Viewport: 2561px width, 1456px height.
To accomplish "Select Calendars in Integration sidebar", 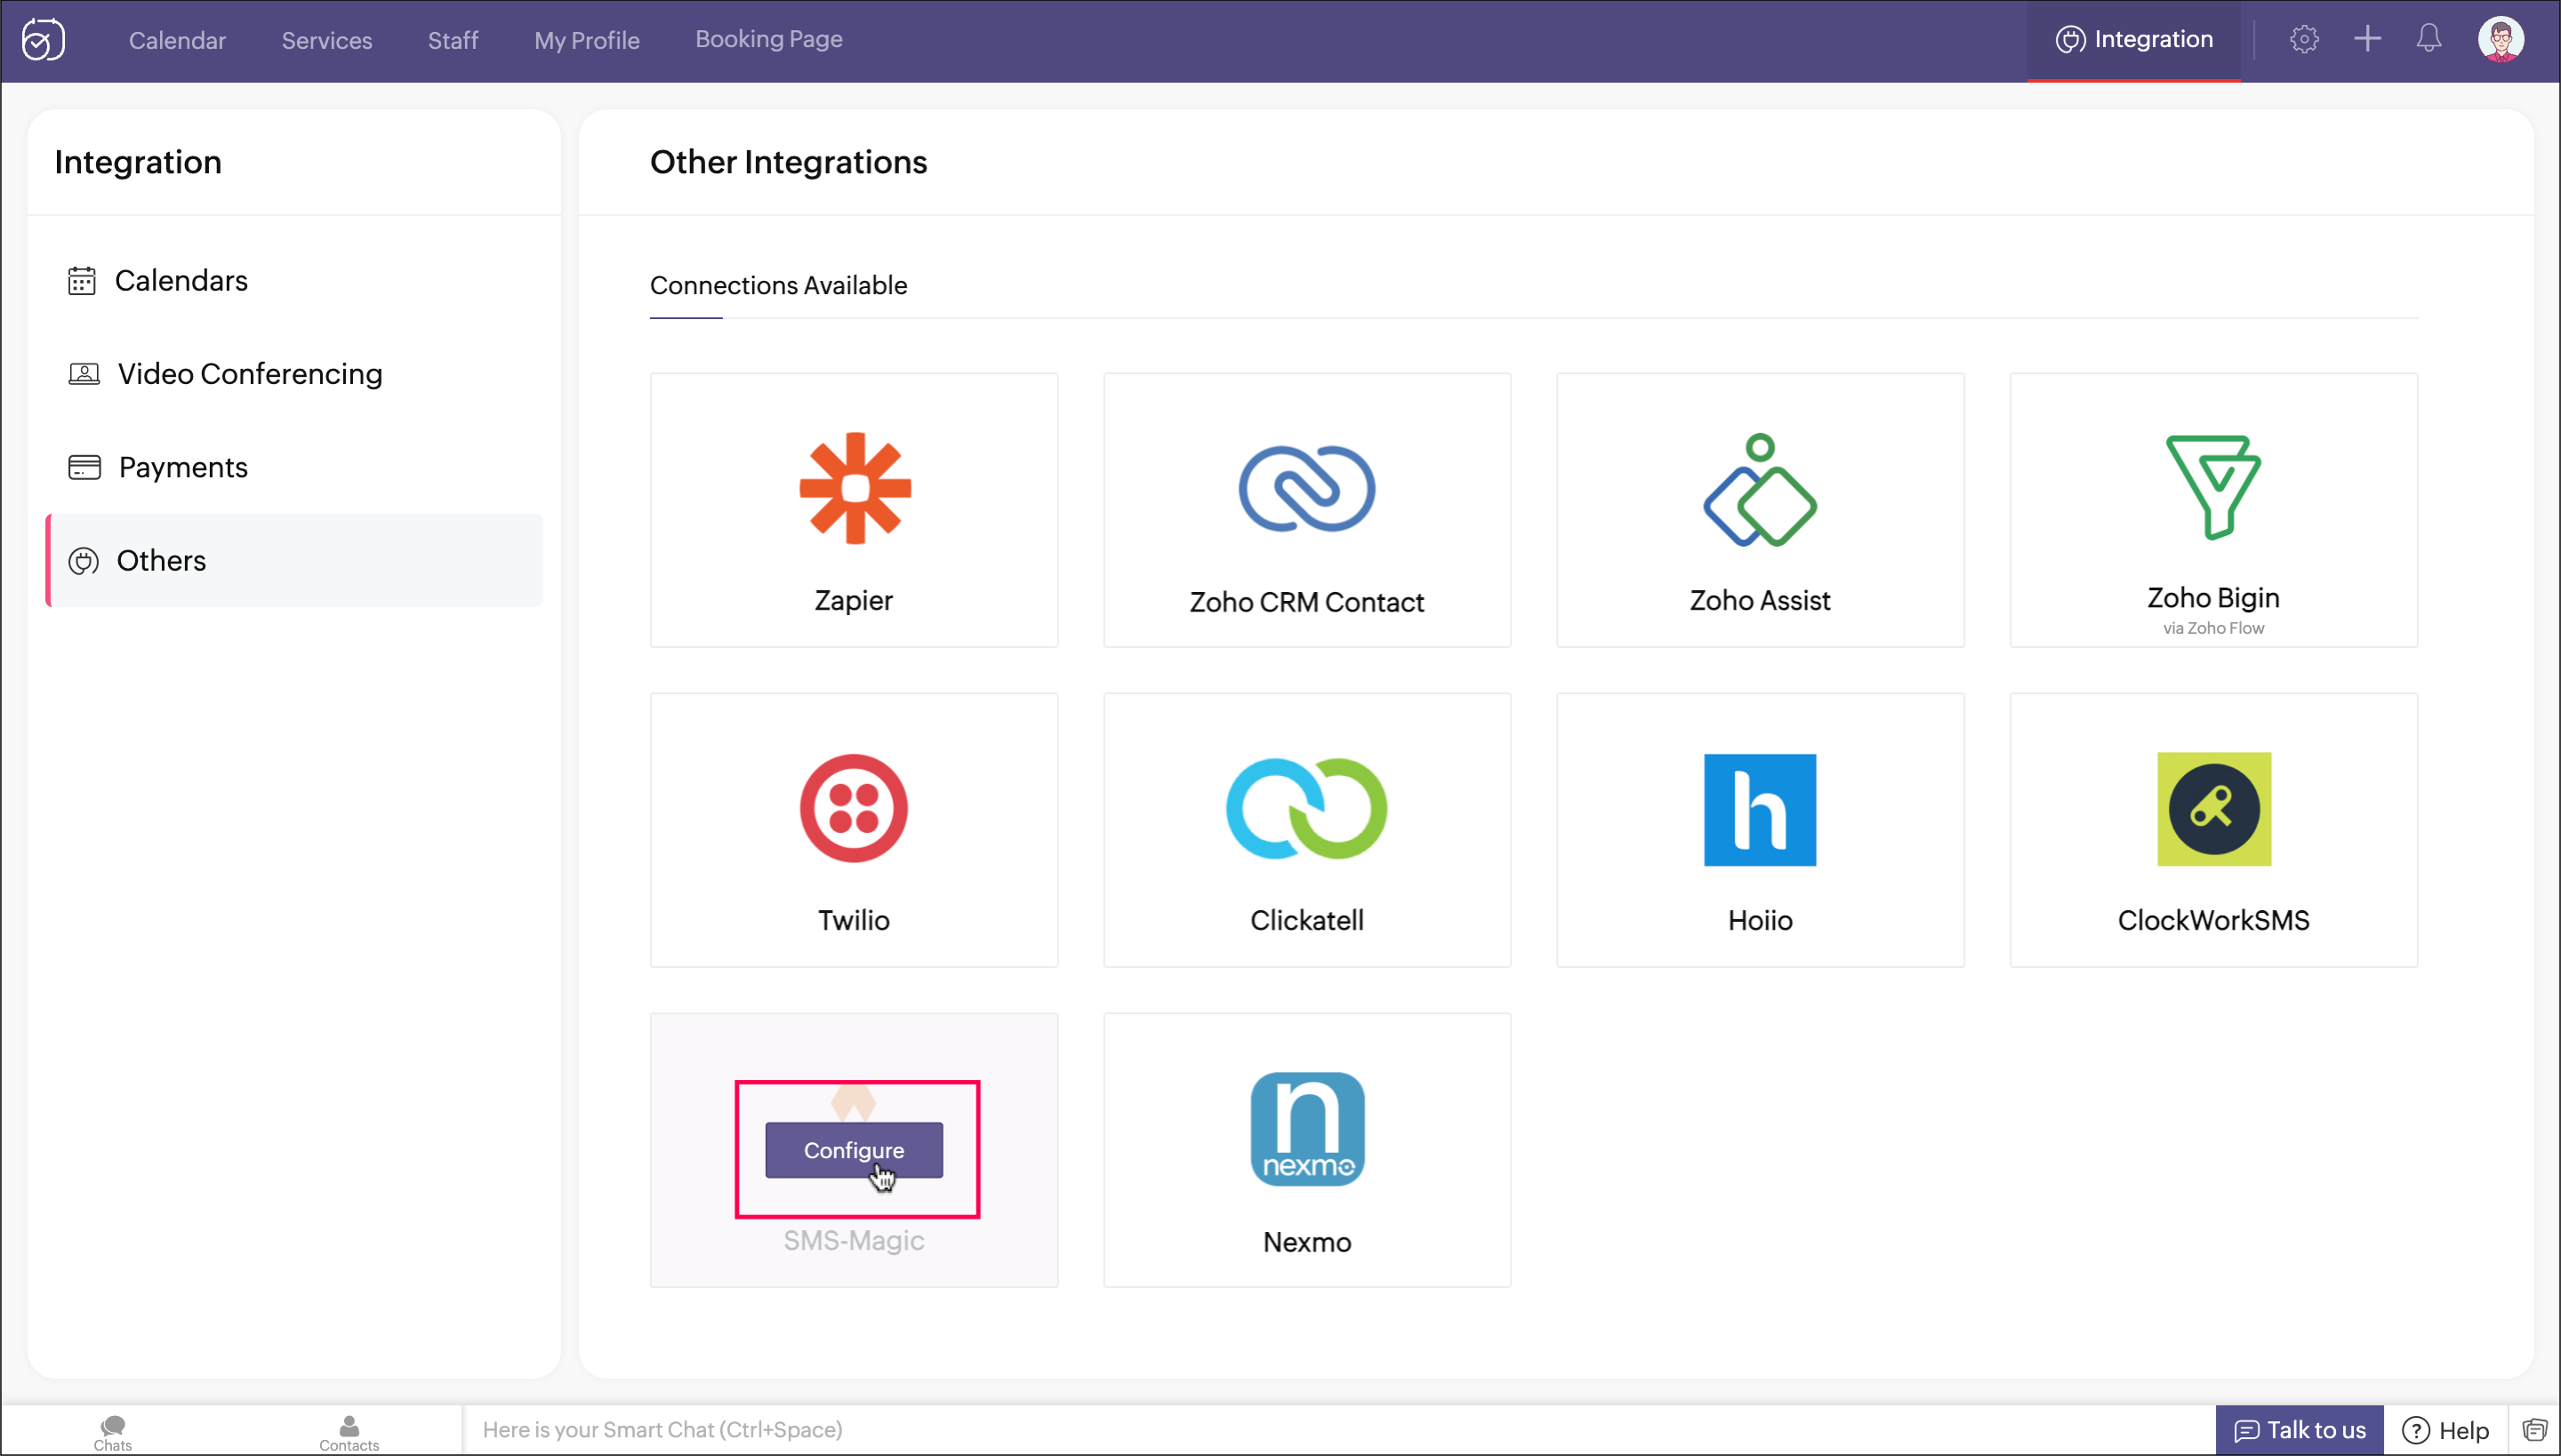I will [294, 281].
